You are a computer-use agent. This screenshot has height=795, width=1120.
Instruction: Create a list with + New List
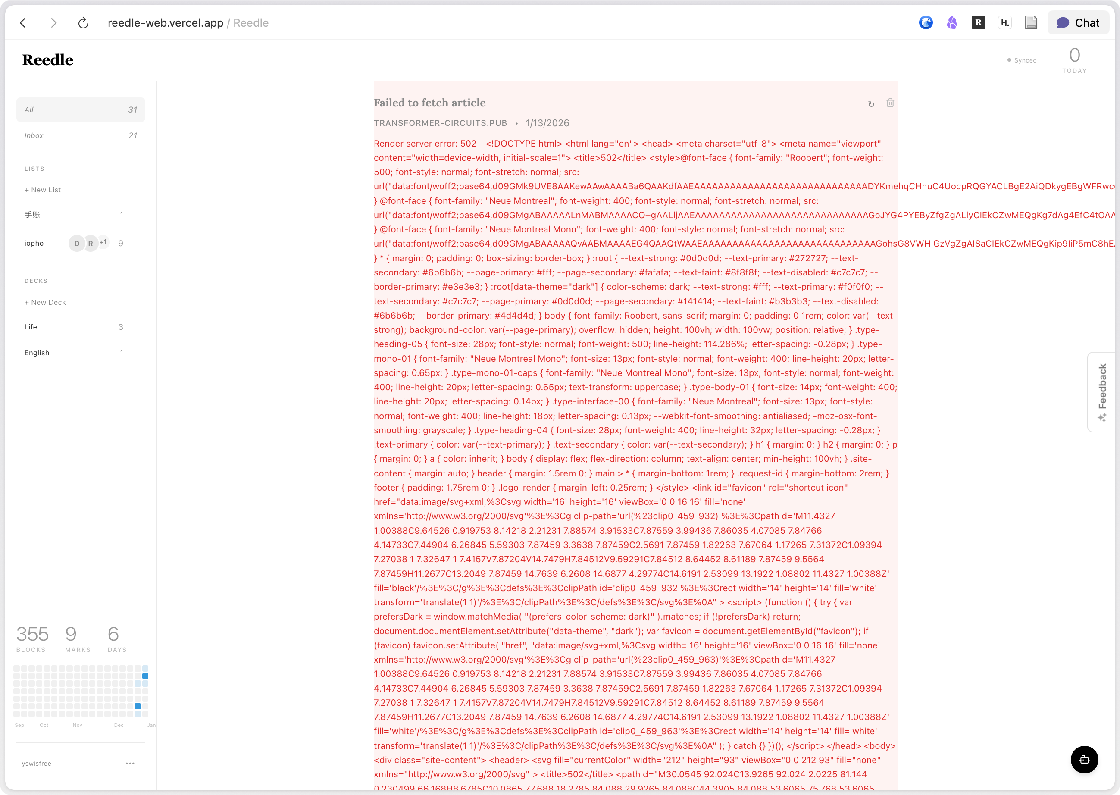coord(43,190)
